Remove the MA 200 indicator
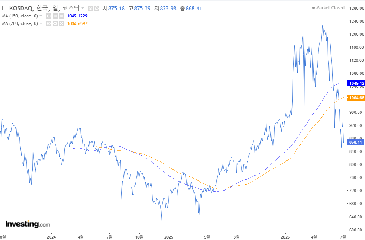 (x=61, y=23)
